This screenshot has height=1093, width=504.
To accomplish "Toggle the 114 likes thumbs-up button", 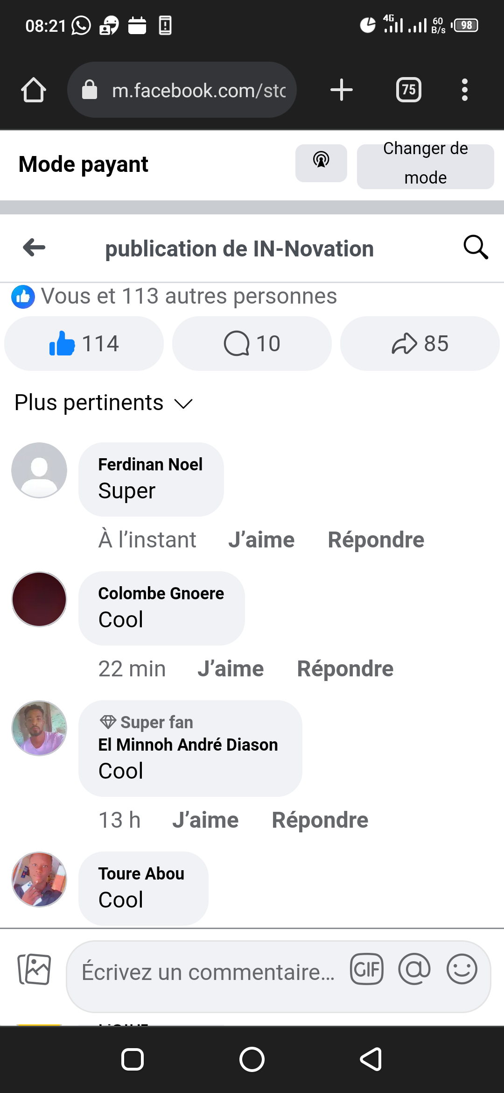I will [x=84, y=343].
